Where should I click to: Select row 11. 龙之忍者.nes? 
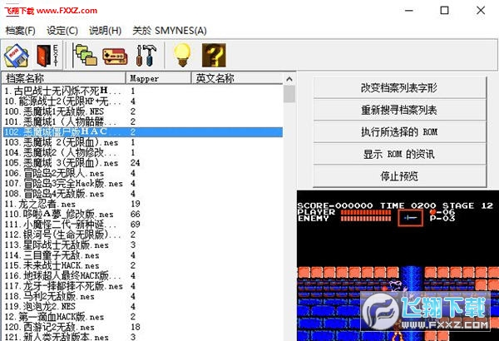click(x=142, y=204)
